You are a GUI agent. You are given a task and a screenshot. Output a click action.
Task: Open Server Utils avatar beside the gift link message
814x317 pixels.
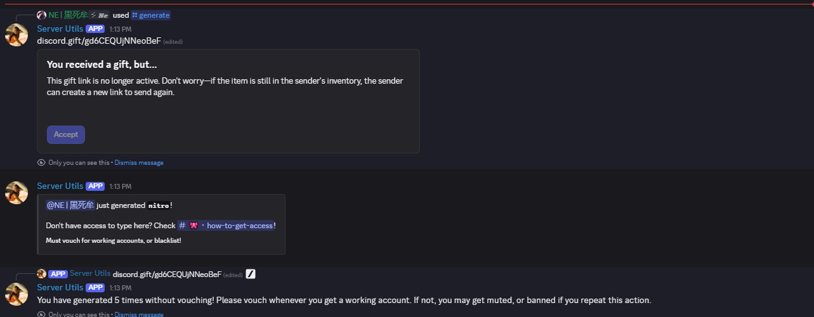[16, 35]
